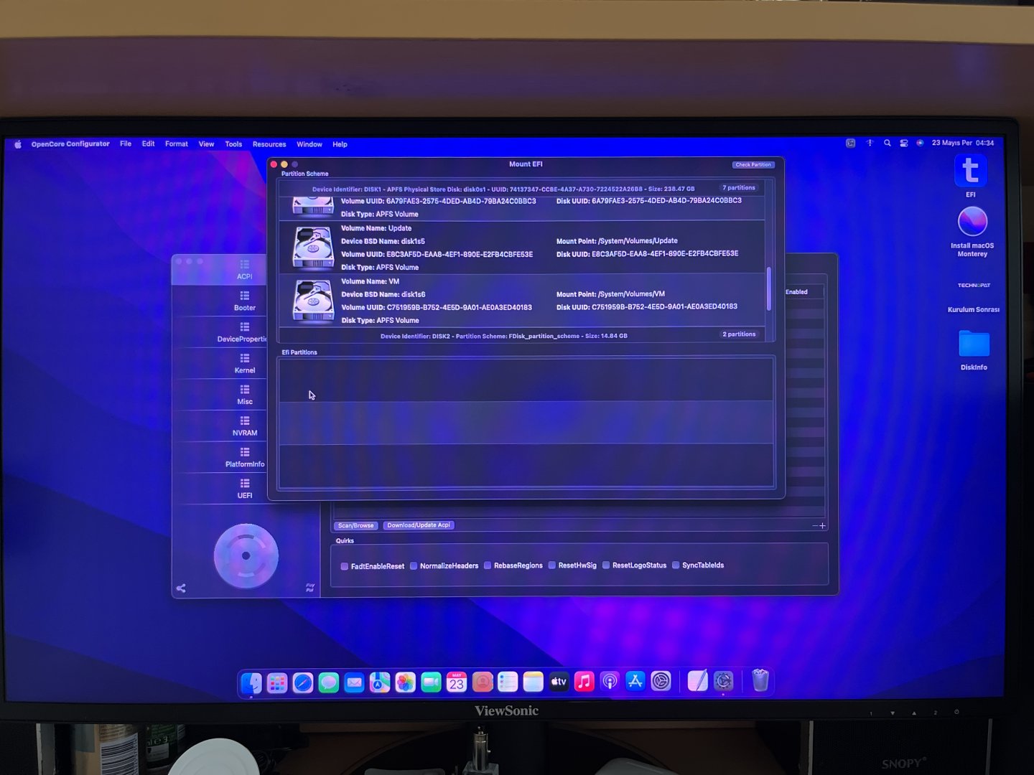Click the "Device BSD Name: disk1s6" text
This screenshot has height=775, width=1034.
point(383,294)
